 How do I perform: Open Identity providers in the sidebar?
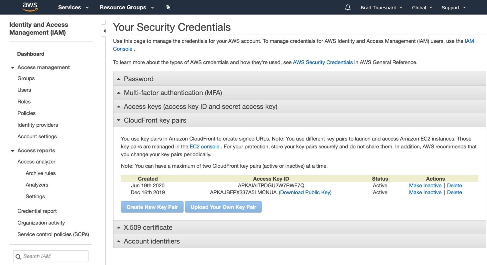(38, 125)
